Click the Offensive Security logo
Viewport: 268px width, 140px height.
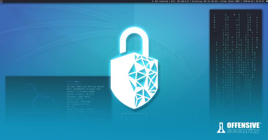[239, 128]
